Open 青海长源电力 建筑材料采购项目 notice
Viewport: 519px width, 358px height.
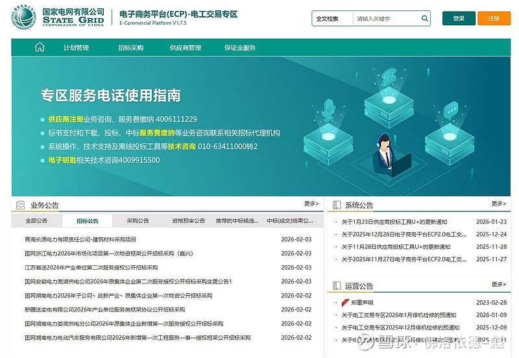click(80, 239)
